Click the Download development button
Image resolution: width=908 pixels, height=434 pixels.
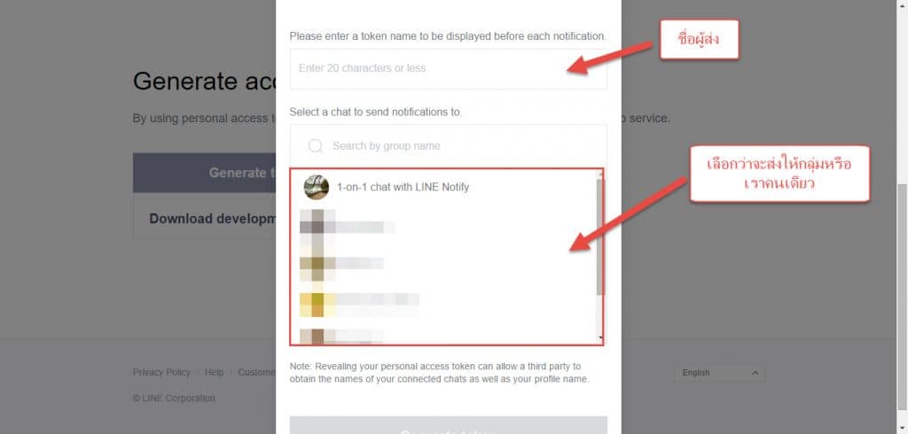point(205,219)
